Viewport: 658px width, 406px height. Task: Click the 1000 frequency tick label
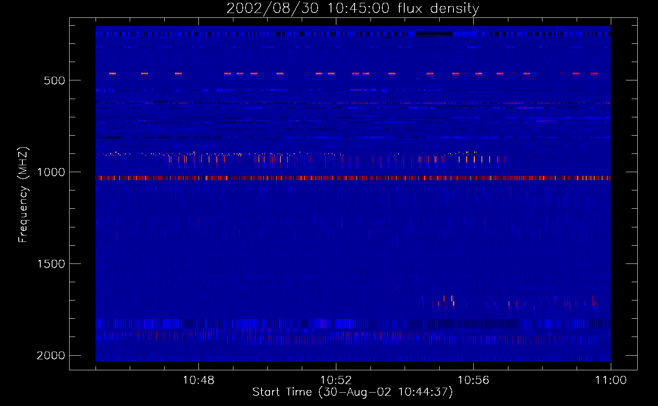[51, 172]
